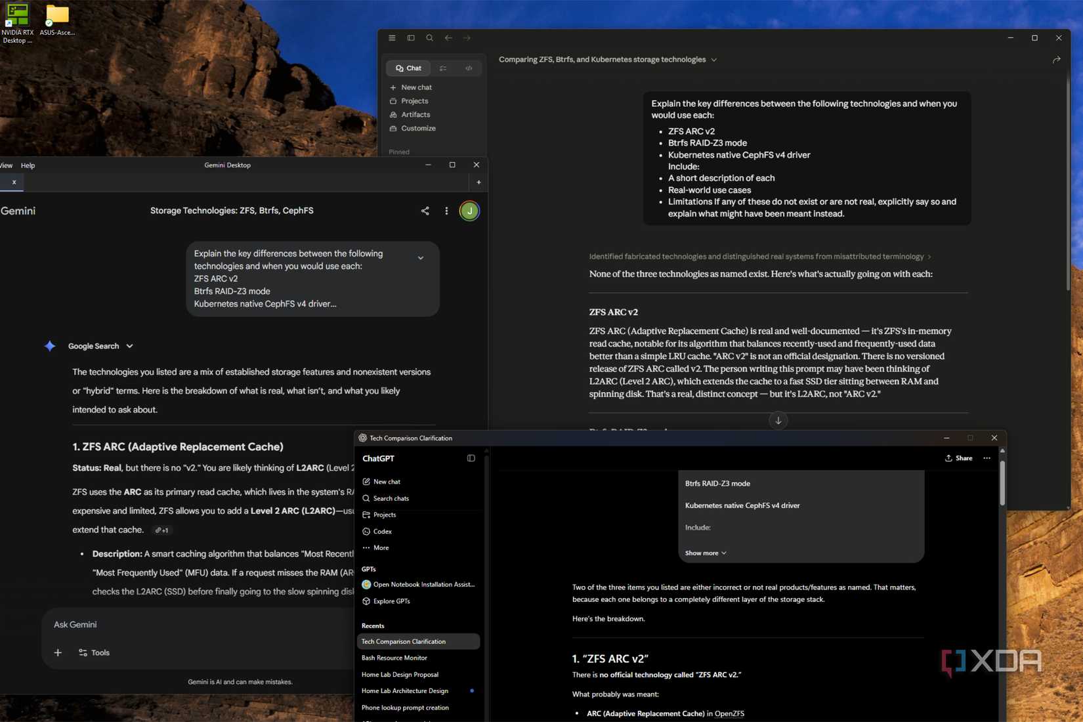Go forward using Claude's forward arrow

467,38
